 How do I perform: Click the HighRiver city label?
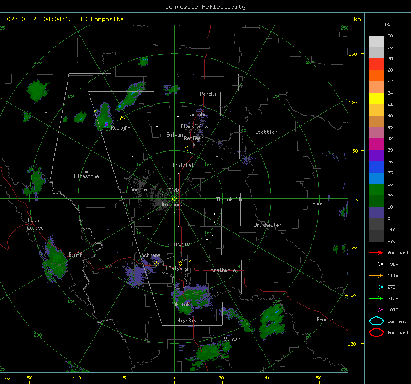coord(190,321)
